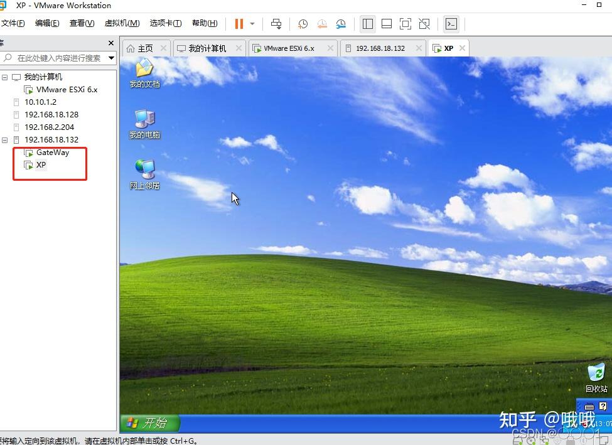Open the 编辑(E) menu
This screenshot has width=612, height=445.
pos(47,23)
